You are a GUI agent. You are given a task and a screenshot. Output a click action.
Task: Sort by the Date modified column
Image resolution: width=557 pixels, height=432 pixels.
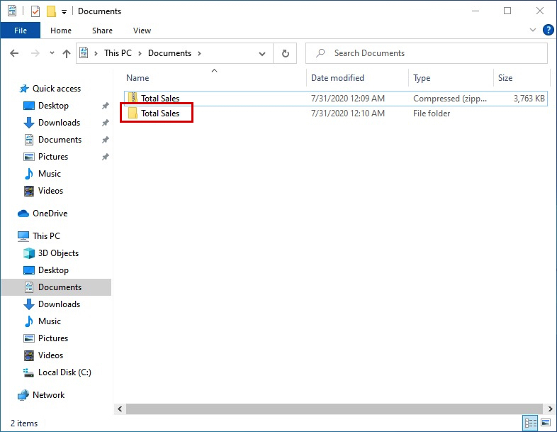tap(357, 78)
